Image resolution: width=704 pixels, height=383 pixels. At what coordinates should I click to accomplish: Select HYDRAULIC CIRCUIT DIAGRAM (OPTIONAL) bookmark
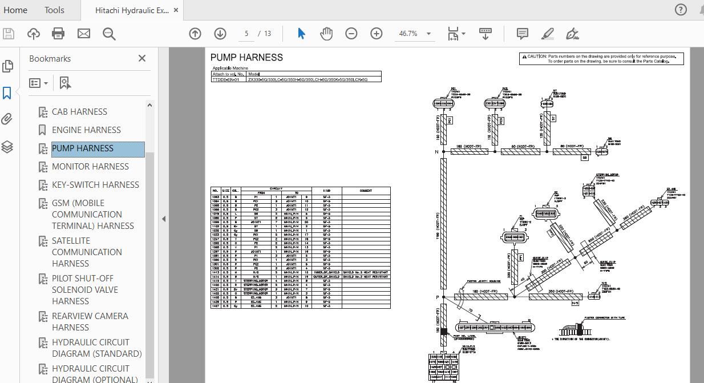95,374
